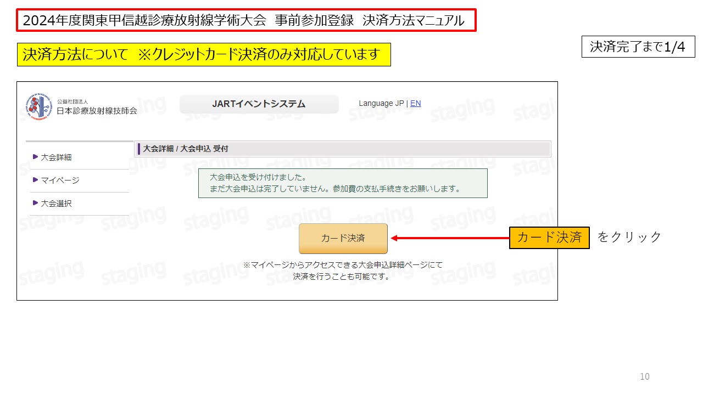Click the yellow カード決済 callout label
The height and width of the screenshot is (395, 703).
tap(549, 238)
